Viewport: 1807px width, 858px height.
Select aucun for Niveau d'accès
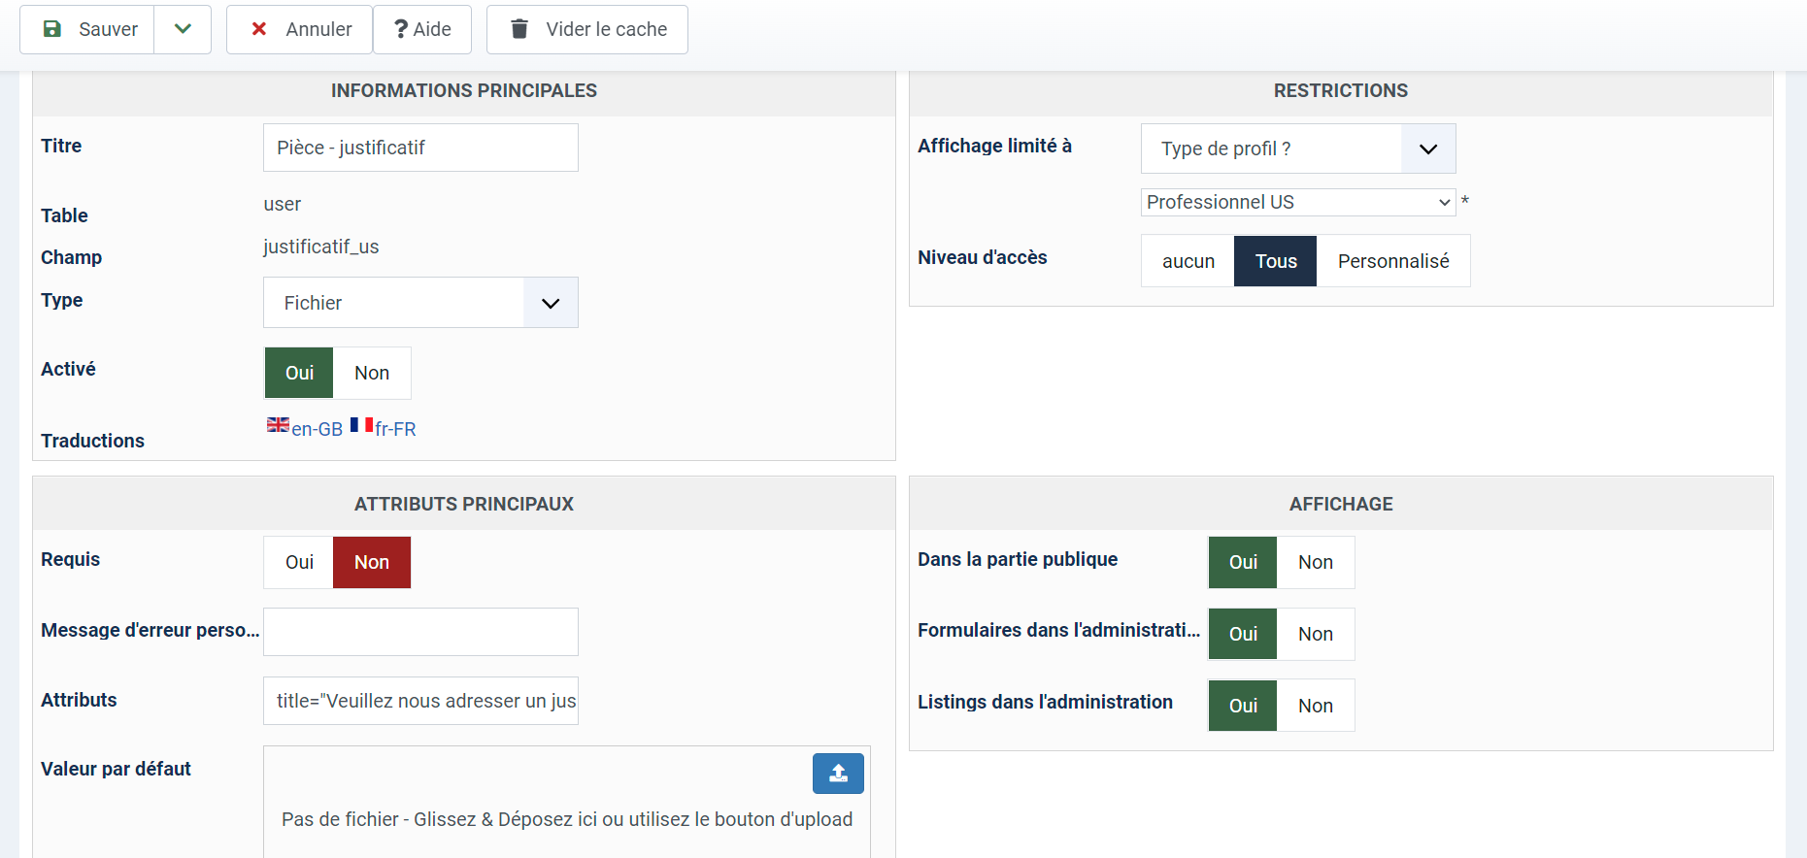[x=1188, y=261]
